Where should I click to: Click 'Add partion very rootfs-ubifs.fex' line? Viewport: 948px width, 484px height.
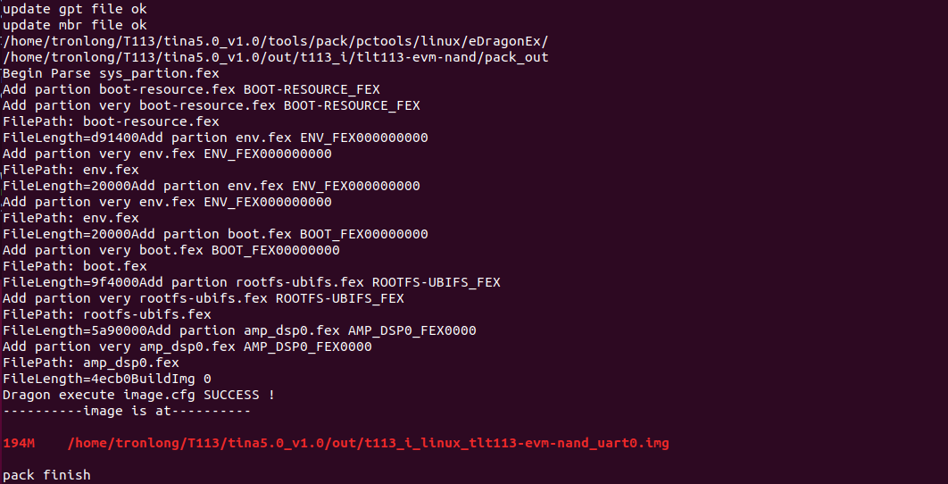pyautogui.click(x=204, y=298)
